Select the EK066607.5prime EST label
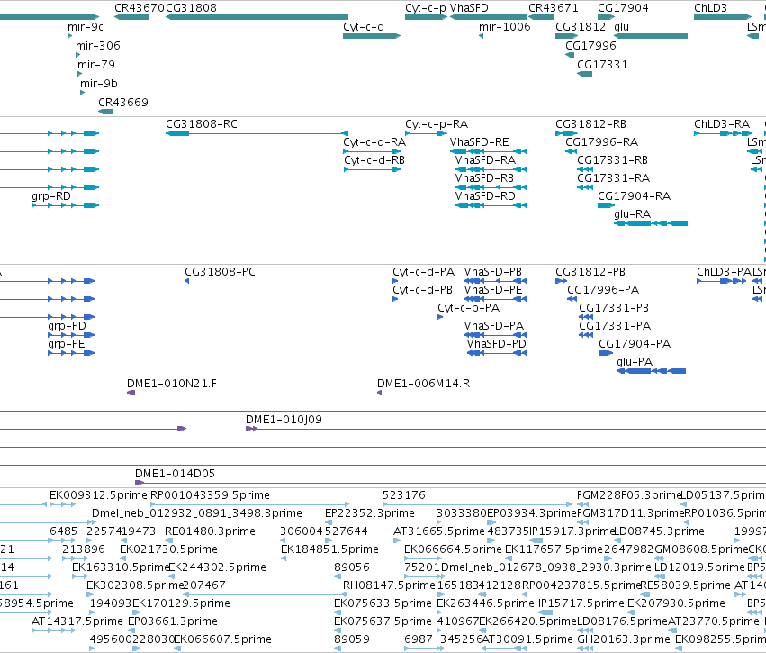Viewport: 766px width, 653px height. point(222,639)
